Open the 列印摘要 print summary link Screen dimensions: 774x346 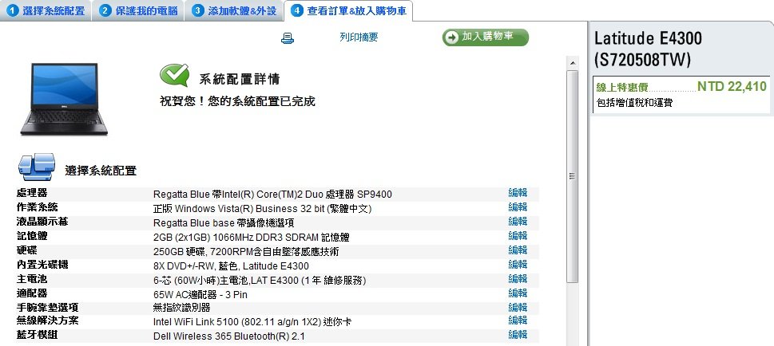tap(359, 37)
